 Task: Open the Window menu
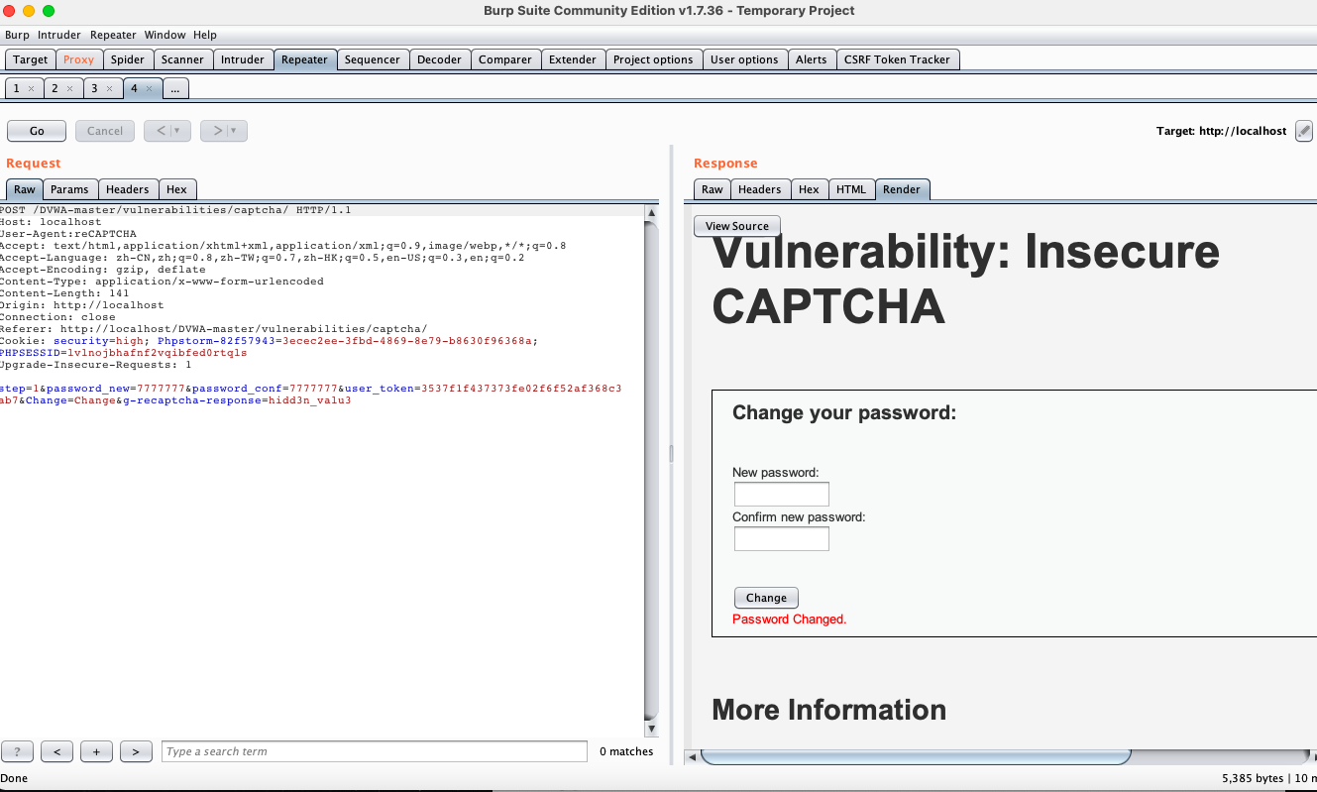165,35
